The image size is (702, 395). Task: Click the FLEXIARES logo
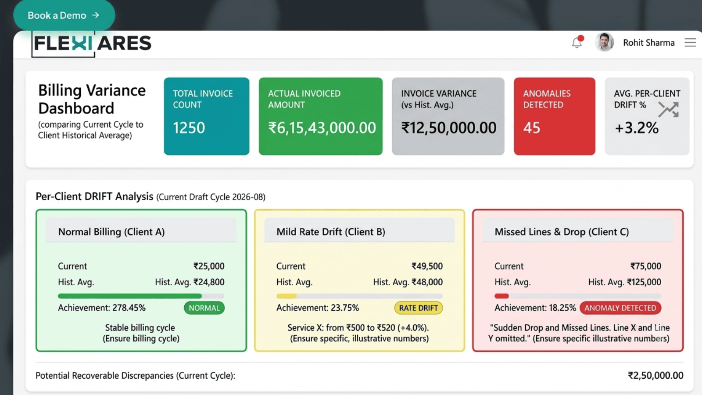click(92, 43)
